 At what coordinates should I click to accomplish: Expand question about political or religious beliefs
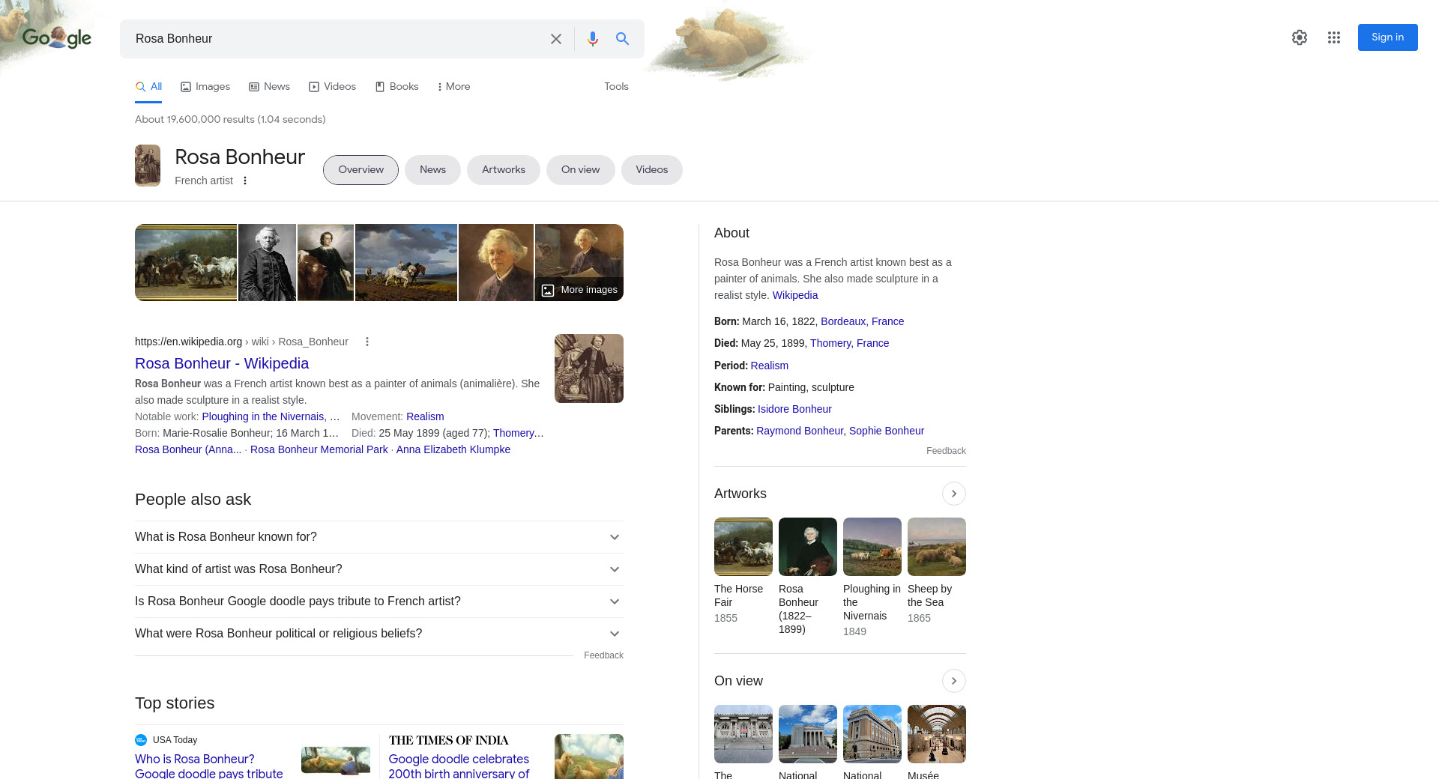[x=378, y=634]
